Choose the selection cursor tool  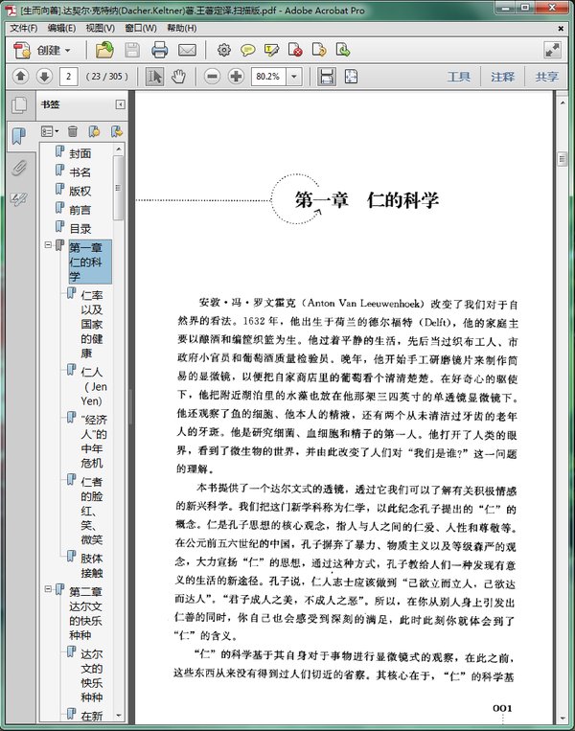tap(154, 77)
